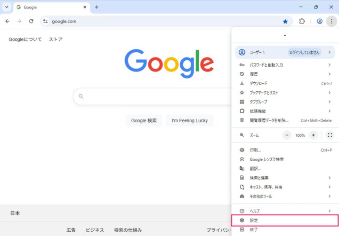Screen dimensions: 339x236
Task: Open the ビジネス footer link
Action: pyautogui.click(x=95, y=230)
